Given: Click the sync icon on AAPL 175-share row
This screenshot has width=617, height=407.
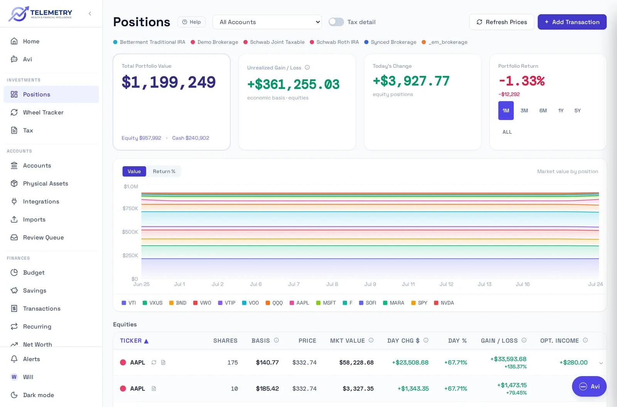Looking at the screenshot, I should pyautogui.click(x=154, y=362).
